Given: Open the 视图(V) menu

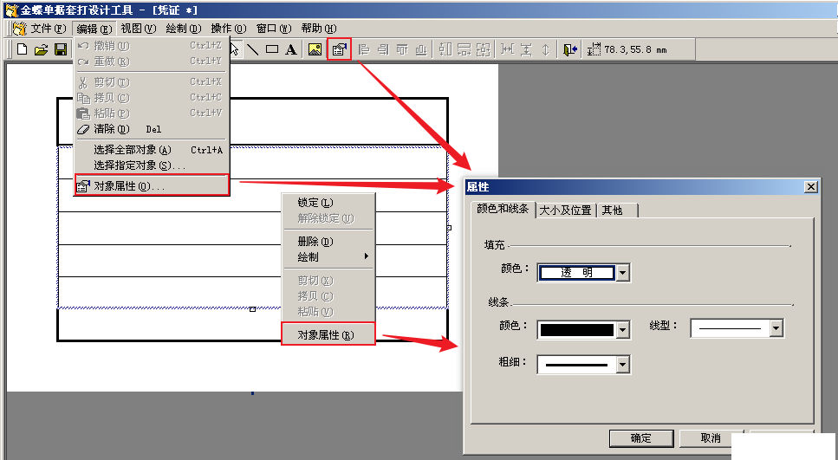Looking at the screenshot, I should [x=138, y=29].
